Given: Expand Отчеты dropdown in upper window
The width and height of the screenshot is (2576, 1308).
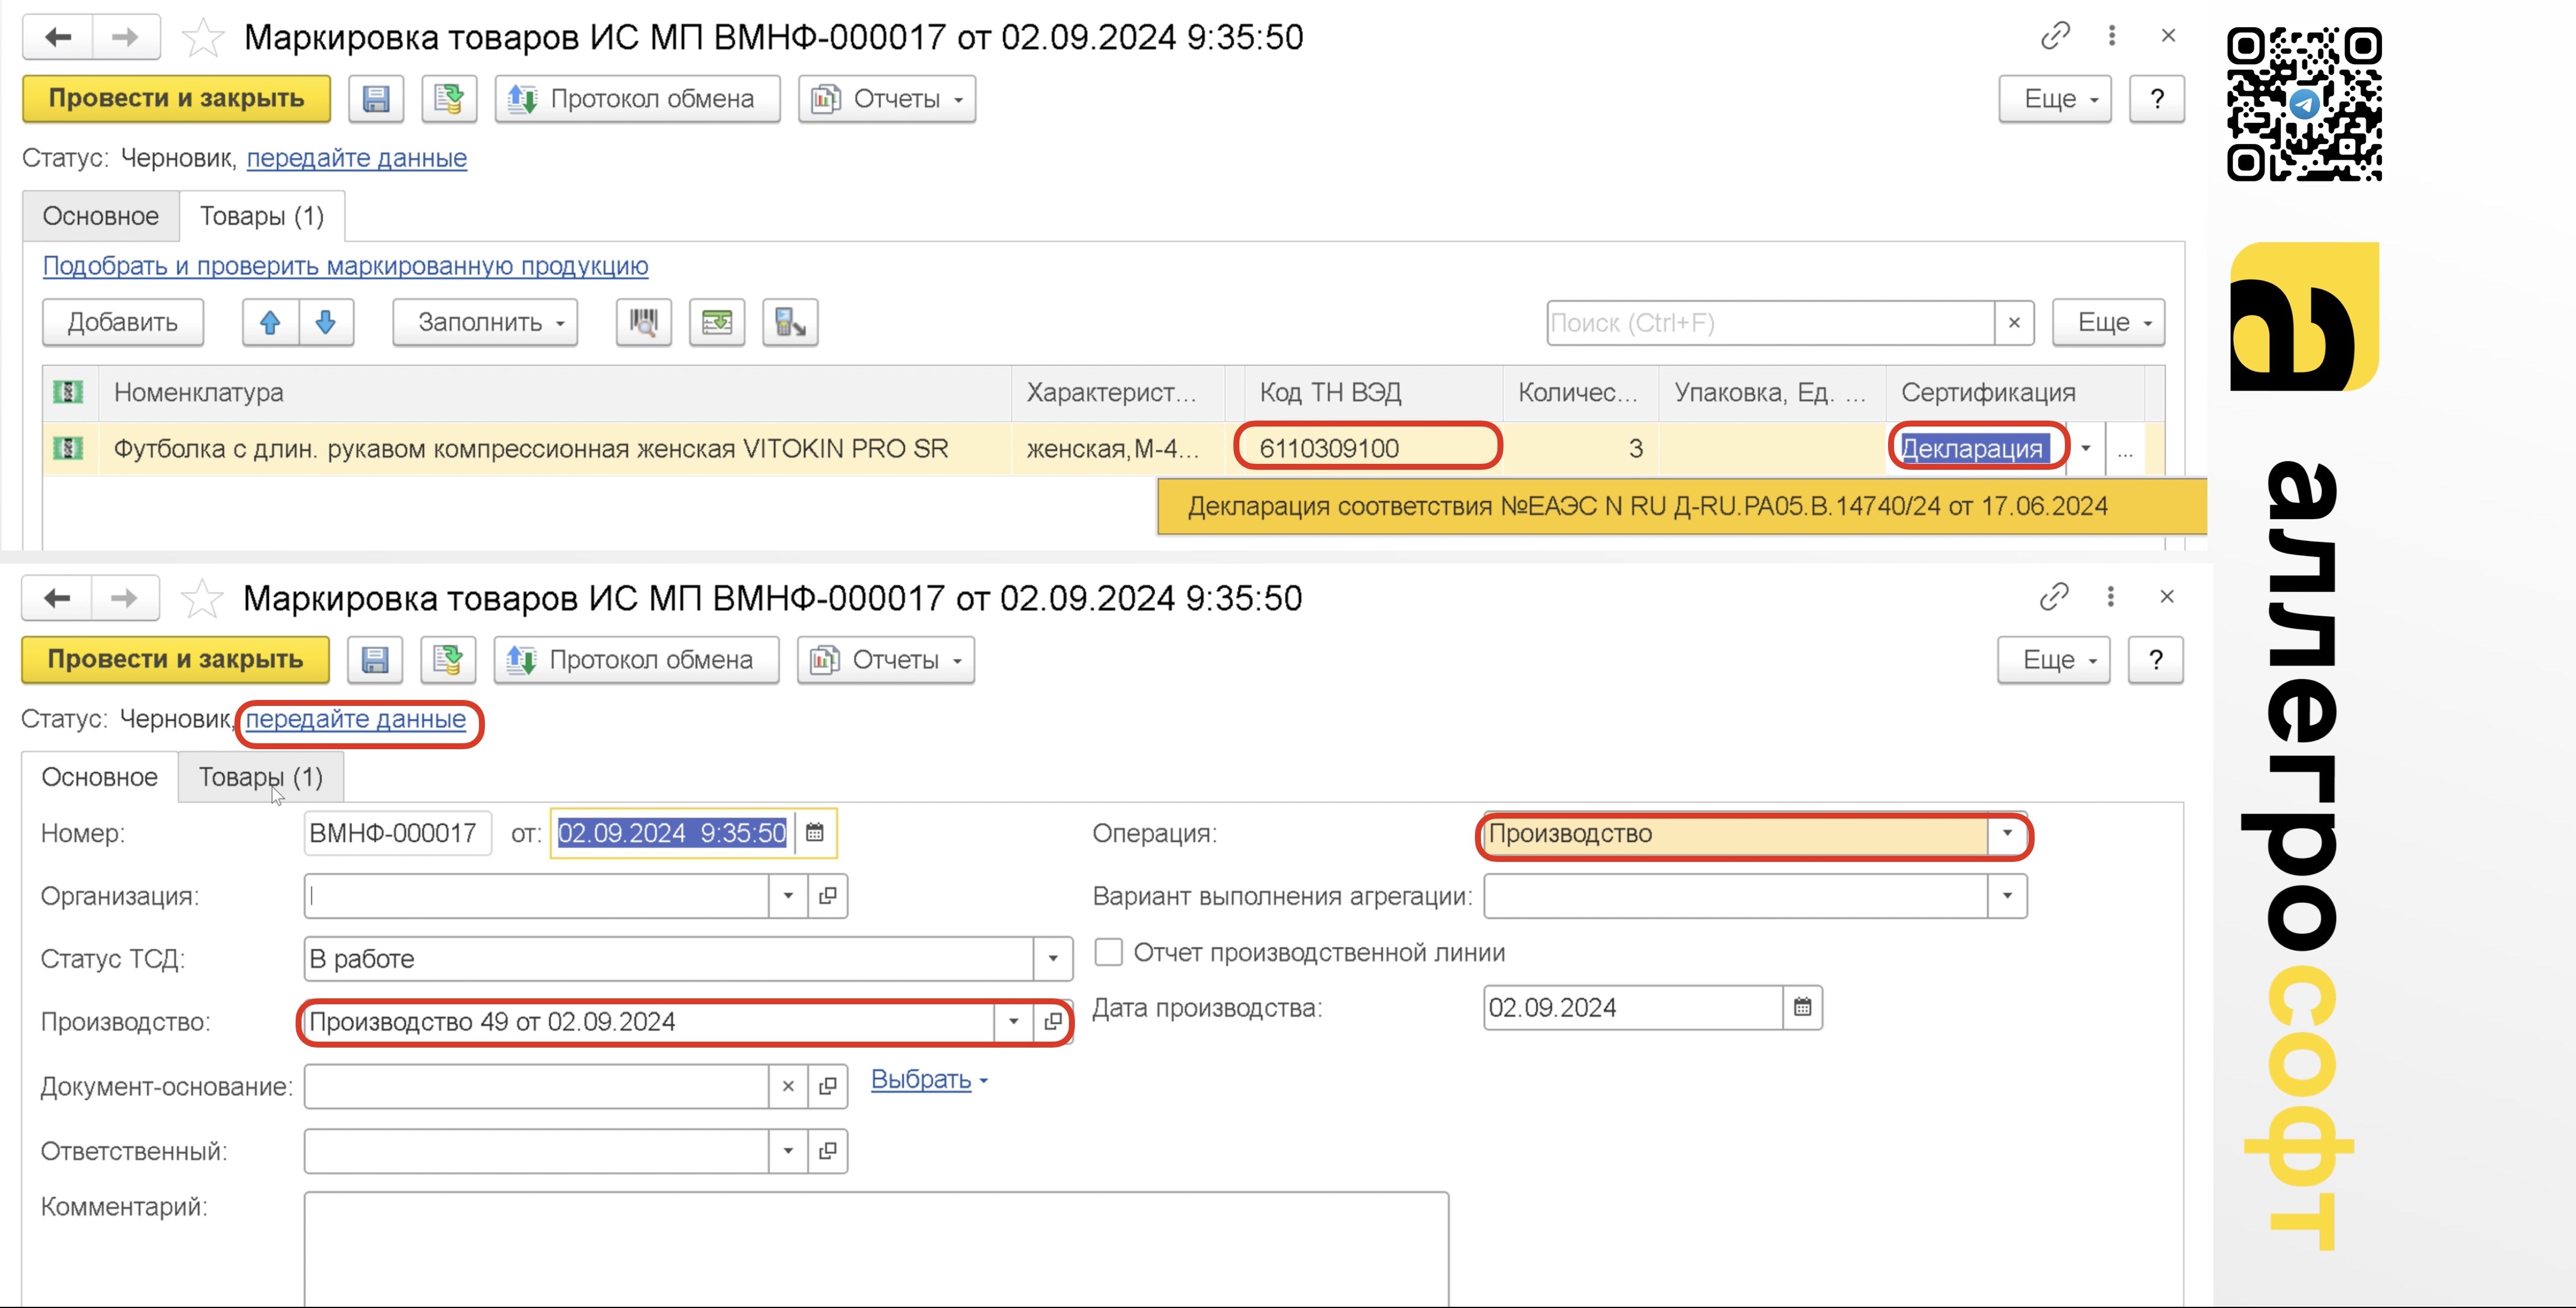Looking at the screenshot, I should [x=887, y=99].
